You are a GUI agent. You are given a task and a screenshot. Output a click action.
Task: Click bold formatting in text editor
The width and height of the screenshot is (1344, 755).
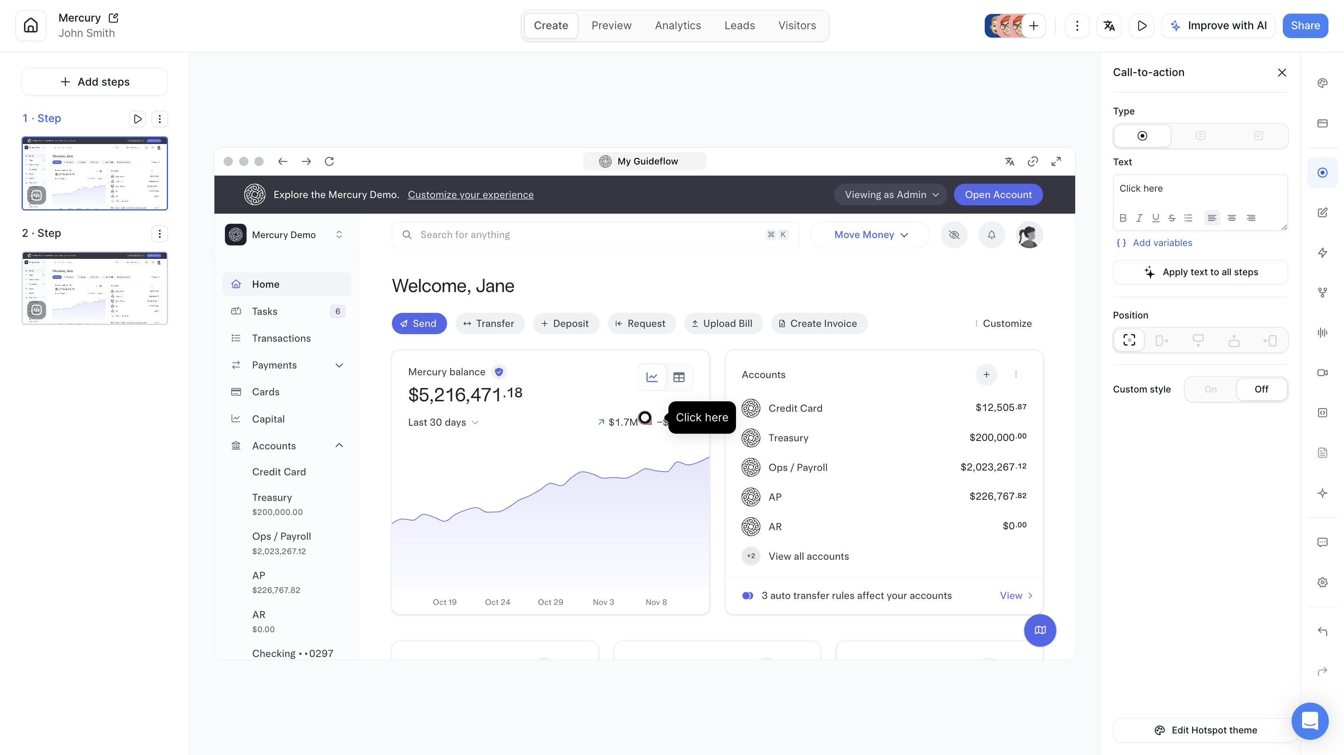pyautogui.click(x=1123, y=218)
